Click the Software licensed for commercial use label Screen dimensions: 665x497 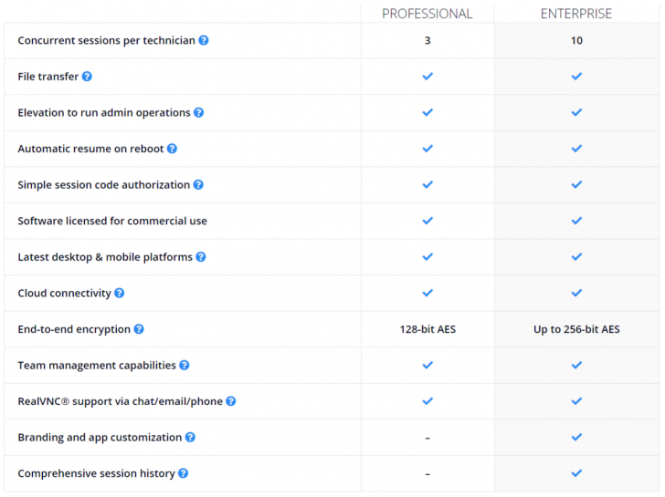point(112,221)
